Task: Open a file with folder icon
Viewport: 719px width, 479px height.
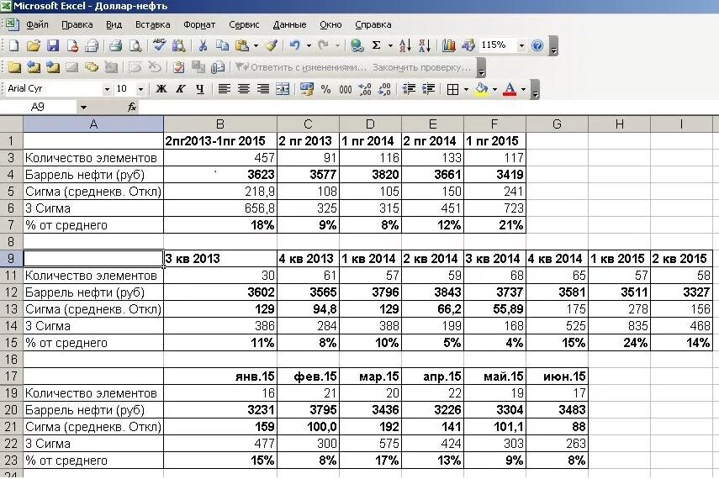Action: click(34, 45)
